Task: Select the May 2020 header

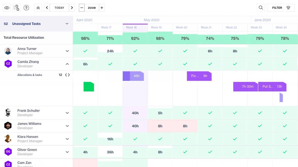Action: (151, 20)
